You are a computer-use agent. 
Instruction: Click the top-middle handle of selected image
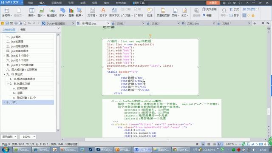(150, 39)
